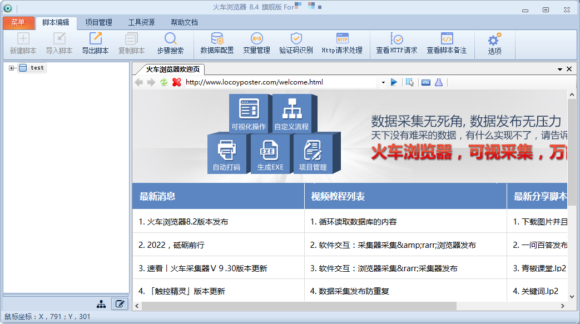This screenshot has width=580, height=324.
Task: Open the 菜单 main menu
Action: coord(18,23)
